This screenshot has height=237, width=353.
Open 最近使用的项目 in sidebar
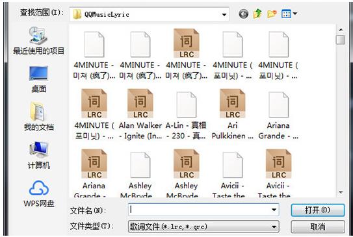pyautogui.click(x=38, y=41)
